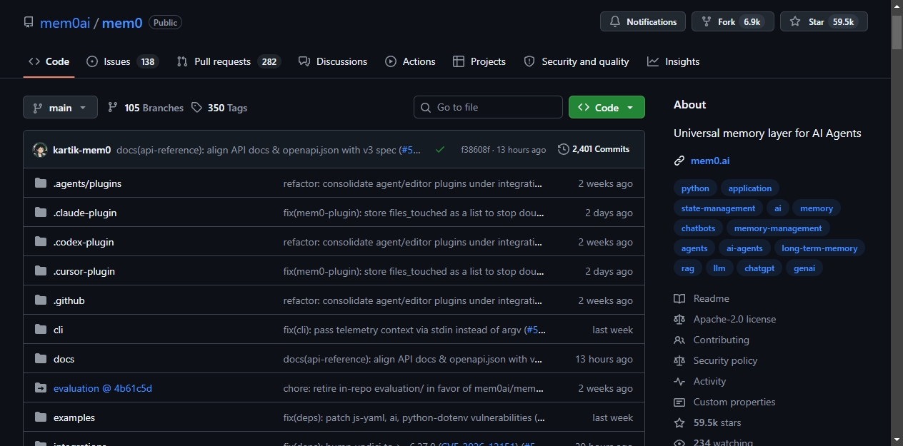
Task: Click the green check status icon
Action: click(x=440, y=150)
